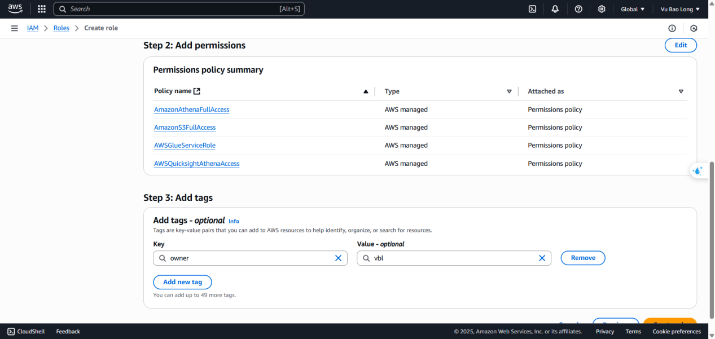The image size is (715, 339).
Task: Open the AmazonAthenaFullAccess policy
Action: pyautogui.click(x=192, y=109)
